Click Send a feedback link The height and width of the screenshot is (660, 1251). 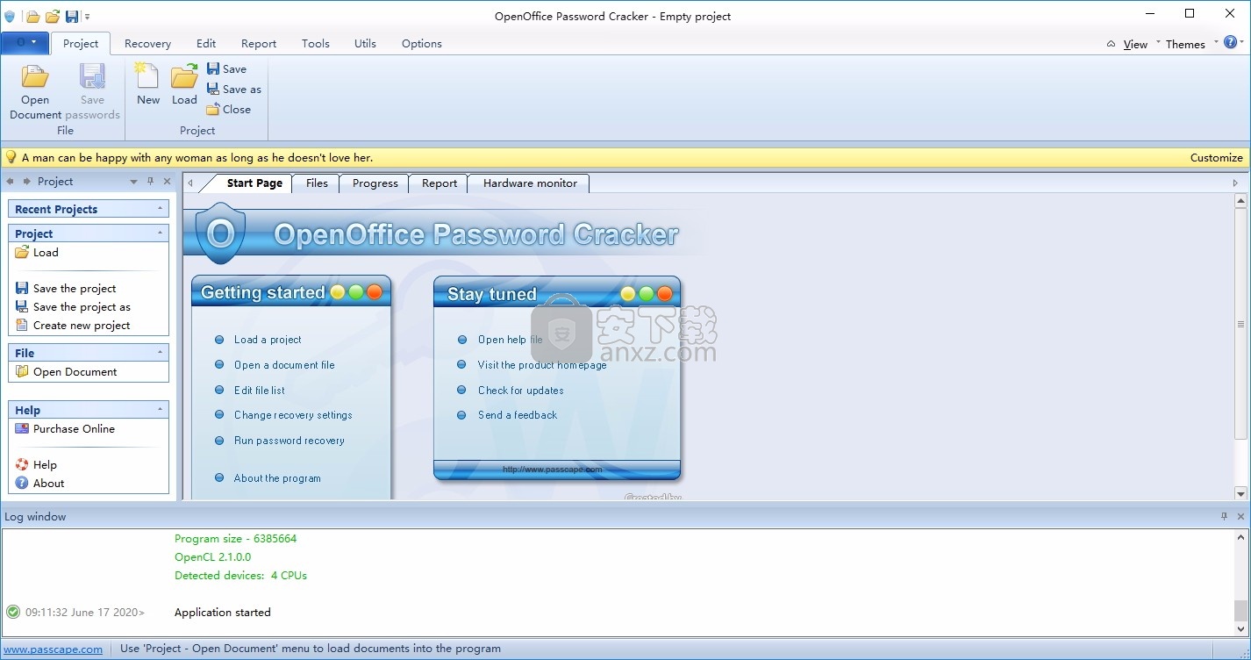click(518, 415)
